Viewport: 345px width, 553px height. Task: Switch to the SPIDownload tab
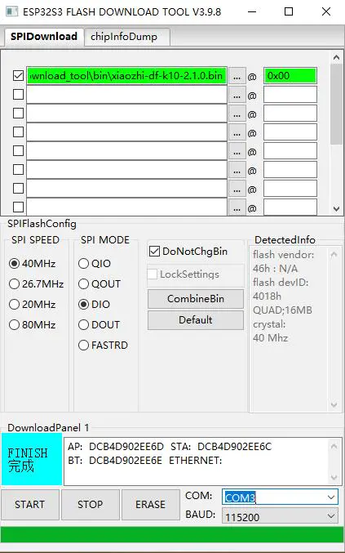coord(44,37)
